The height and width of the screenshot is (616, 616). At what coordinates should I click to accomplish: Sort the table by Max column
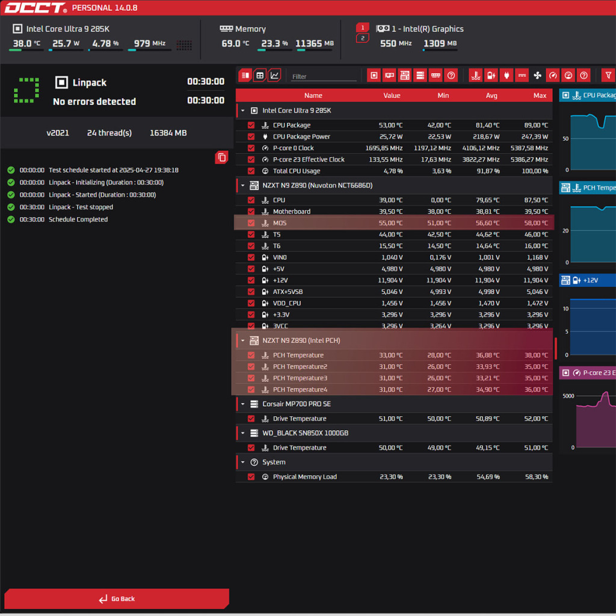click(x=540, y=96)
